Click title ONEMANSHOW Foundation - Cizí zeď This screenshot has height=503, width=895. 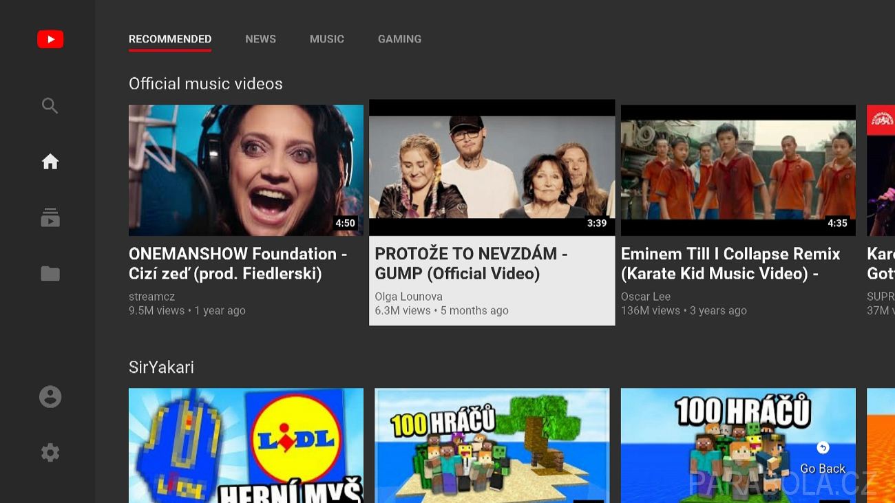pyautogui.click(x=238, y=264)
